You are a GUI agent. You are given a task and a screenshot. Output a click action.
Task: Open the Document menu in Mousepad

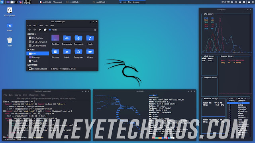point(34,95)
